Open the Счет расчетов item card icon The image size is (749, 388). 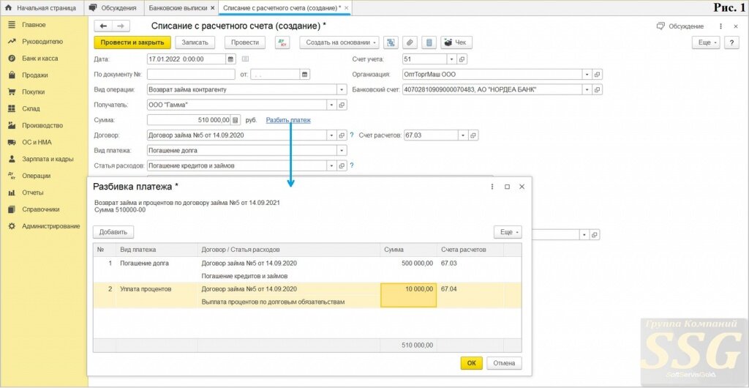pos(473,135)
